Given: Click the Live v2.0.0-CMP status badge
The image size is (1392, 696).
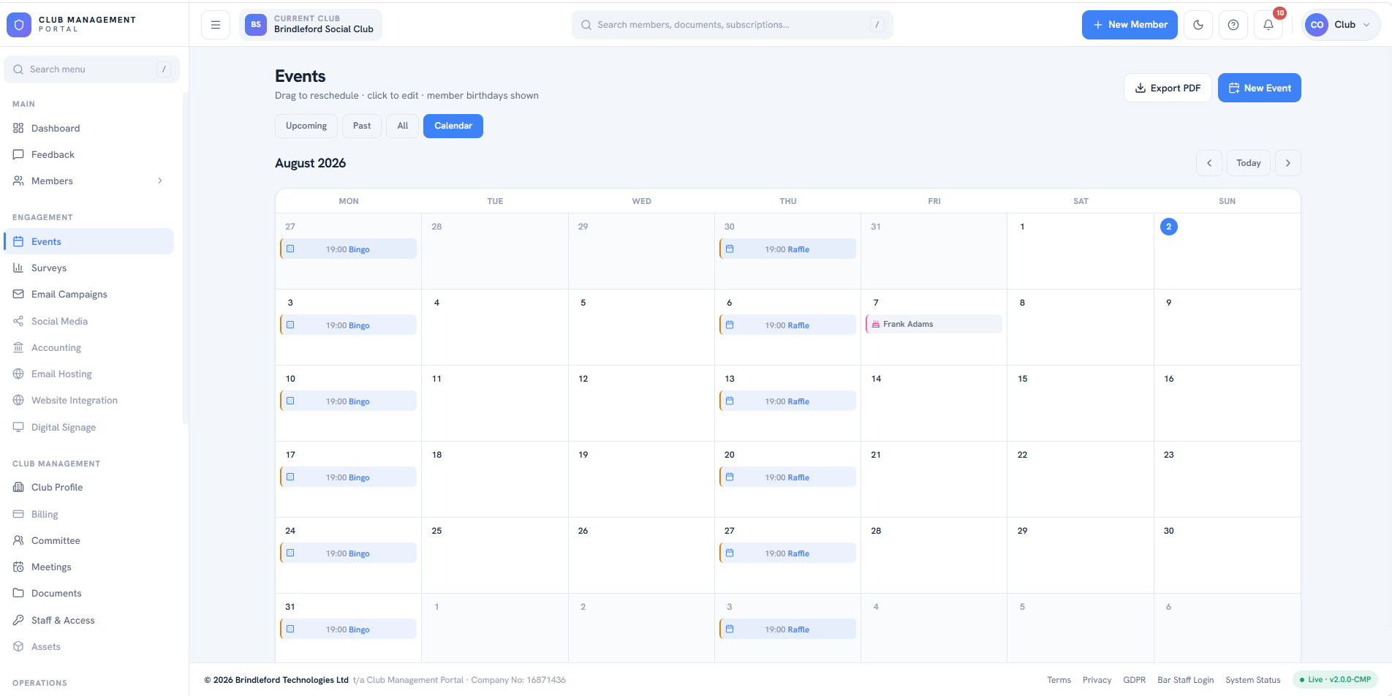Looking at the screenshot, I should click(x=1335, y=680).
